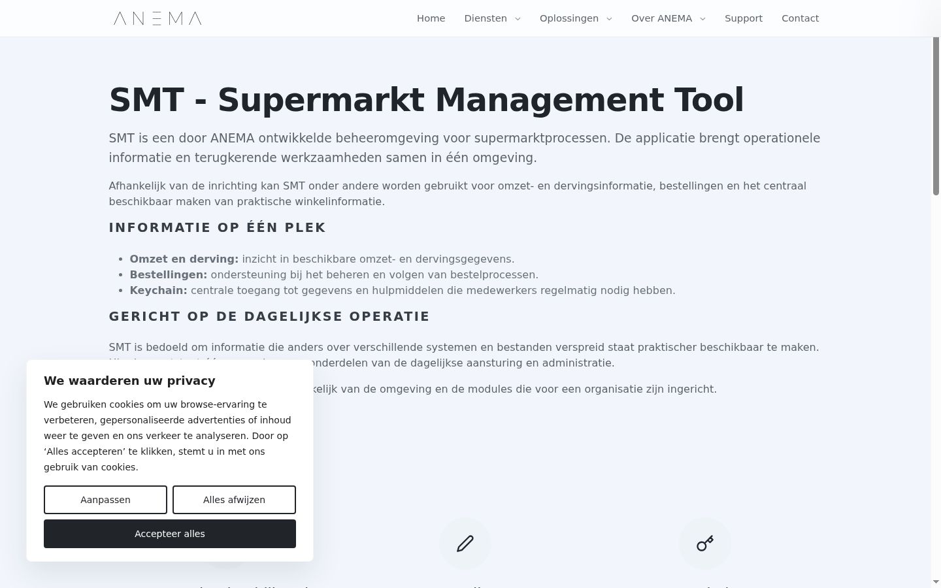Image resolution: width=941 pixels, height=588 pixels.
Task: Click the vertical scrollbar thumb
Action: [936, 116]
